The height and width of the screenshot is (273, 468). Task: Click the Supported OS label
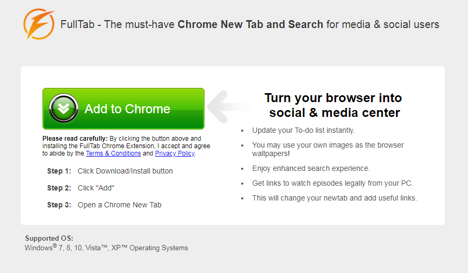49,238
